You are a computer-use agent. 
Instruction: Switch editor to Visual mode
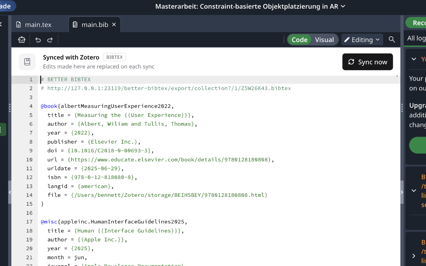click(324, 40)
